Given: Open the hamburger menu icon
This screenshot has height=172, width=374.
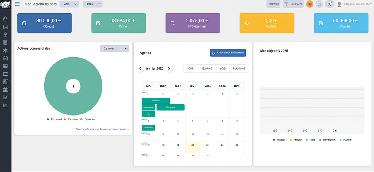Looking at the screenshot, I should click(x=17, y=4).
